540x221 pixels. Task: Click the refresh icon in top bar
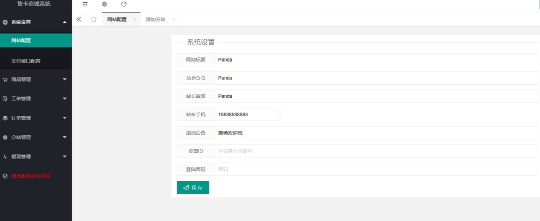[x=124, y=4]
